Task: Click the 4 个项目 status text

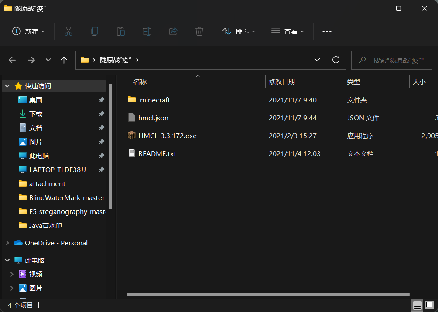Action: [x=21, y=305]
